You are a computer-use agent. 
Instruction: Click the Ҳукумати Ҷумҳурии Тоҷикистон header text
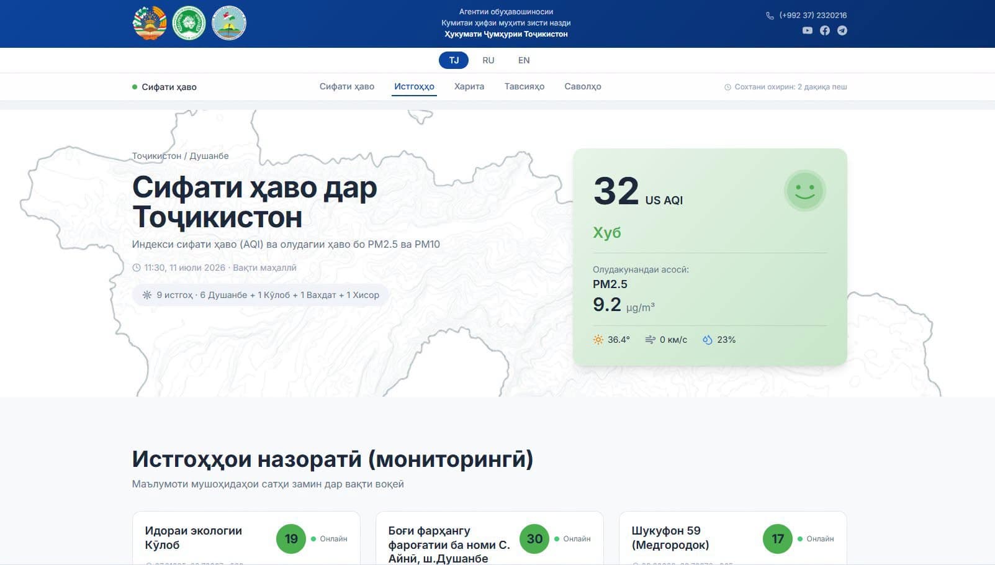(x=506, y=34)
